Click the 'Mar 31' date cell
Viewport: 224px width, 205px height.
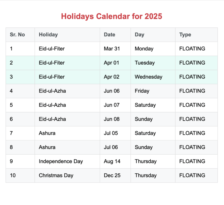pyautogui.click(x=112, y=49)
